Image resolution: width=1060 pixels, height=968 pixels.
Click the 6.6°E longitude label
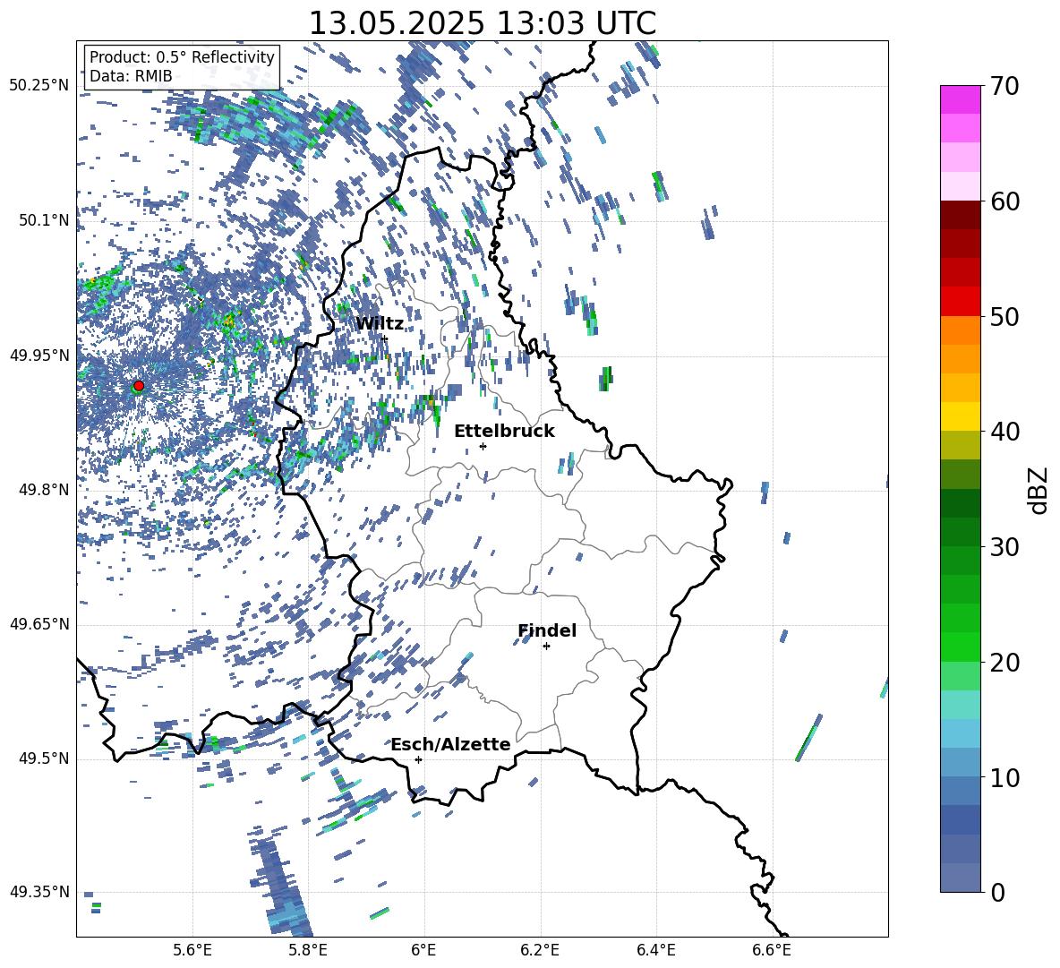tap(772, 950)
